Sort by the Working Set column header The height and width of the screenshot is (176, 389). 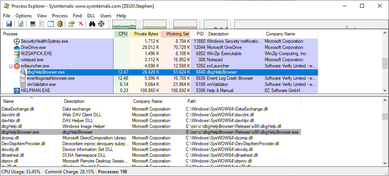(175, 34)
